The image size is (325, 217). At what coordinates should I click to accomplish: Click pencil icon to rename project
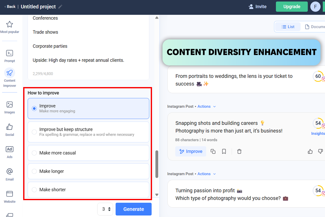(60, 7)
